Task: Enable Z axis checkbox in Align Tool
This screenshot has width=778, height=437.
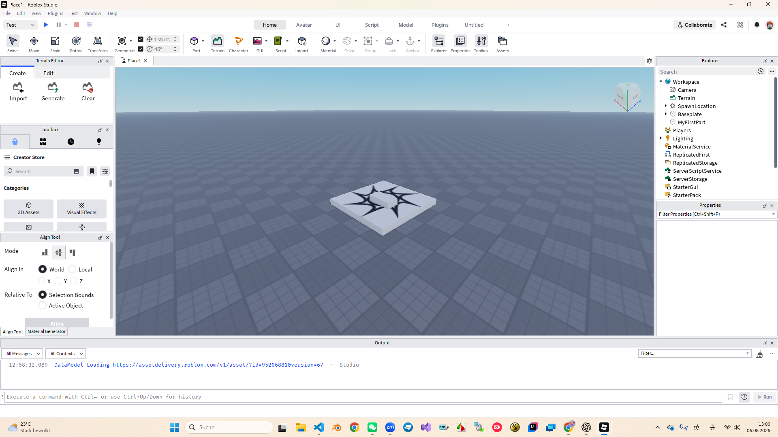Action: point(74,281)
